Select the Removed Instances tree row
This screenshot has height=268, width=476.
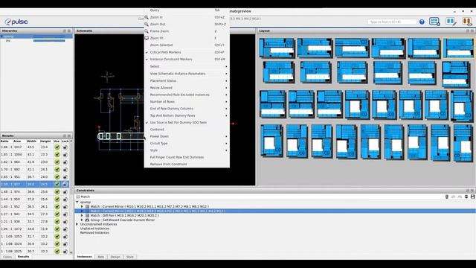coord(94,233)
